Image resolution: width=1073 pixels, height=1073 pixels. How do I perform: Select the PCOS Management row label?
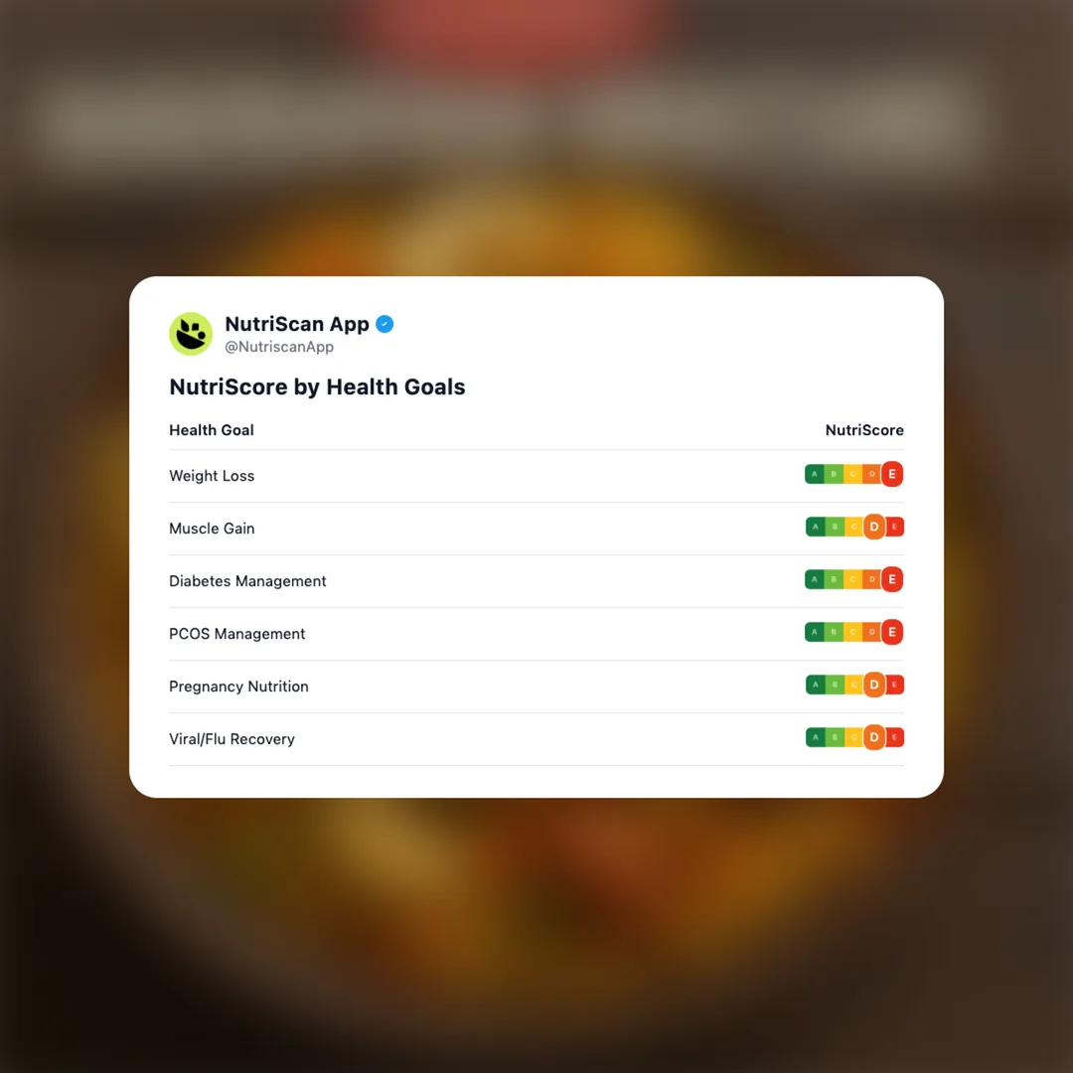pos(236,634)
